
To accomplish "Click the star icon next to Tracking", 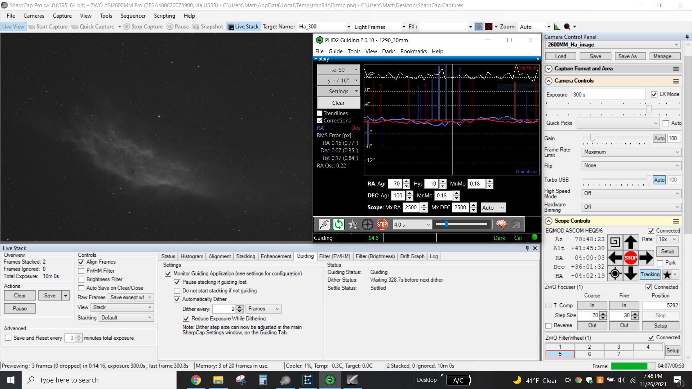I will pos(667,274).
